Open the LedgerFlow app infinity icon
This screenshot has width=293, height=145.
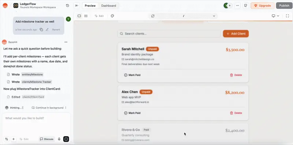[x=16, y=5]
